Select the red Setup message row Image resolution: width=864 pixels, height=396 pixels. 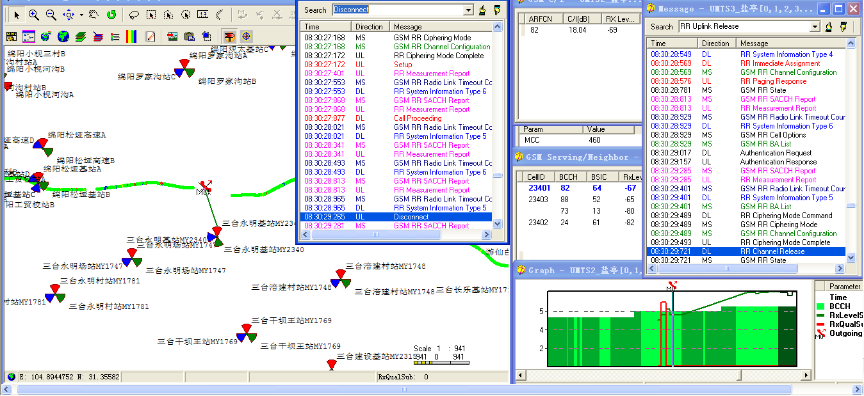(x=396, y=65)
